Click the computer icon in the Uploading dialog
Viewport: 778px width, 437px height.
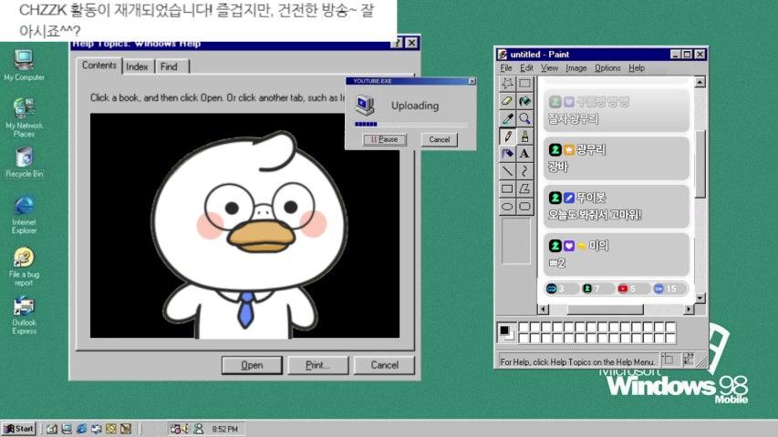coord(365,105)
